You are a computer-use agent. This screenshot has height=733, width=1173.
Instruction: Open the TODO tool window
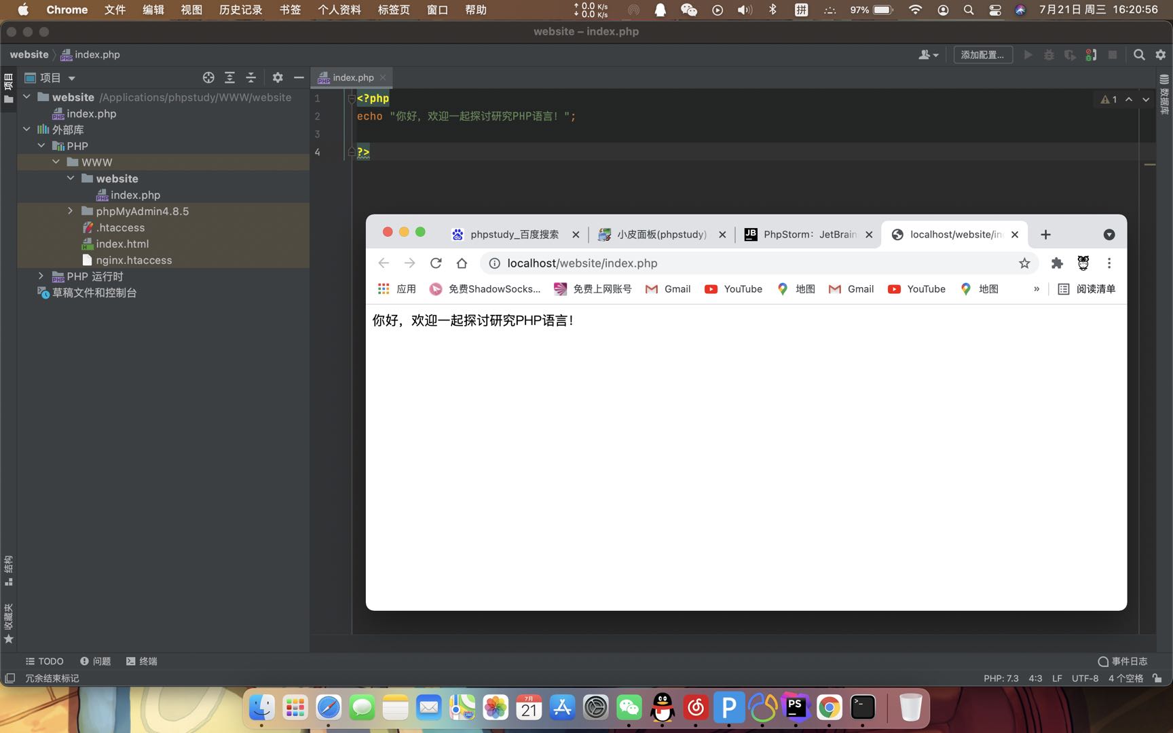tap(45, 661)
